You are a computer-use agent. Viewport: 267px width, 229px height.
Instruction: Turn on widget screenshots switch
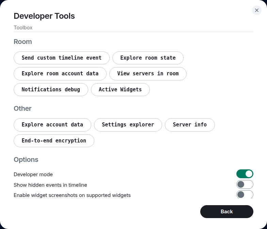click(245, 195)
